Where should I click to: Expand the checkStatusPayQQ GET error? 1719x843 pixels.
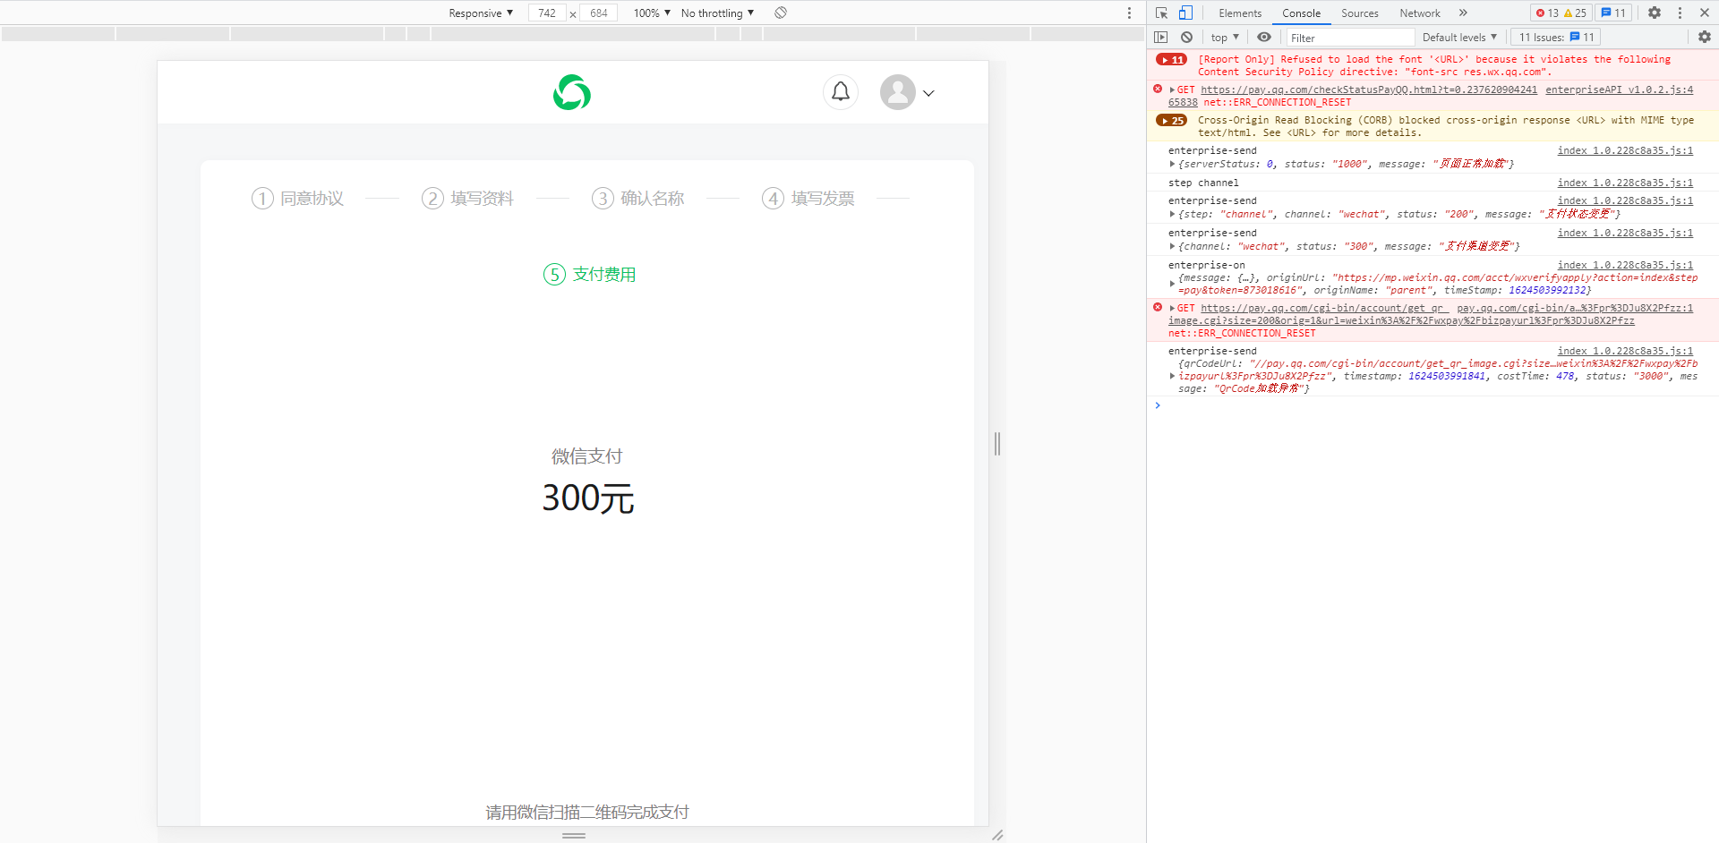tap(1172, 89)
